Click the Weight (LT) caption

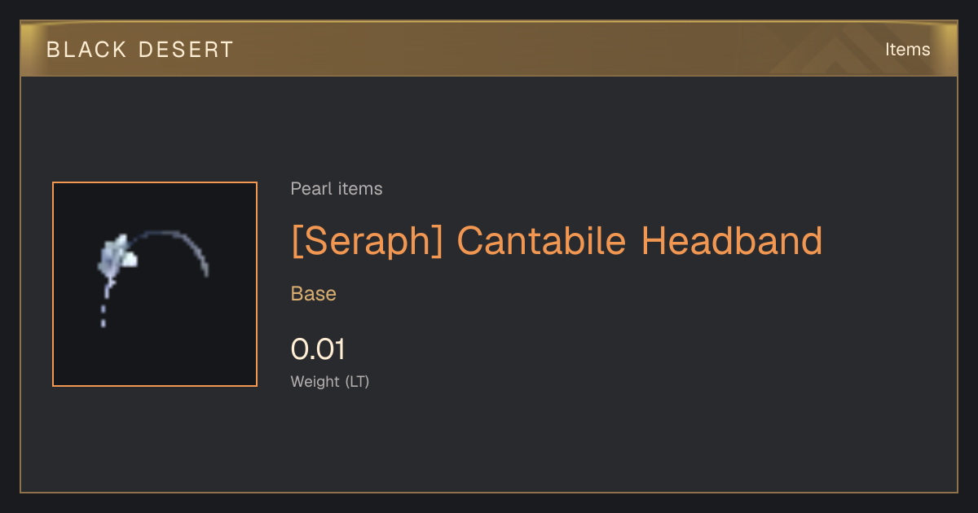(330, 381)
